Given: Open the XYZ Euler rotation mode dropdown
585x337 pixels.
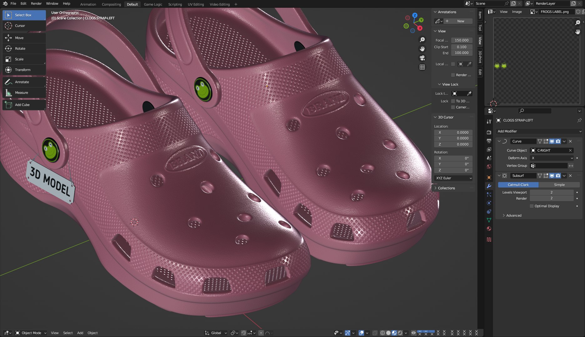Looking at the screenshot, I should click(x=453, y=178).
